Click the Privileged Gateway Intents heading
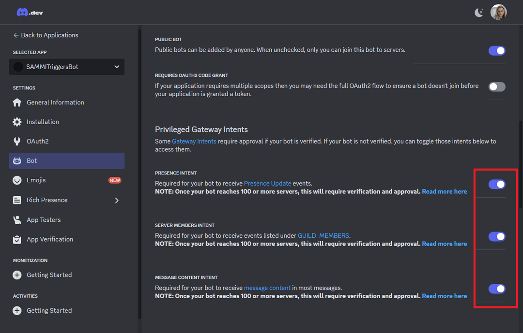Viewport: 523px width, 333px height. pos(201,130)
